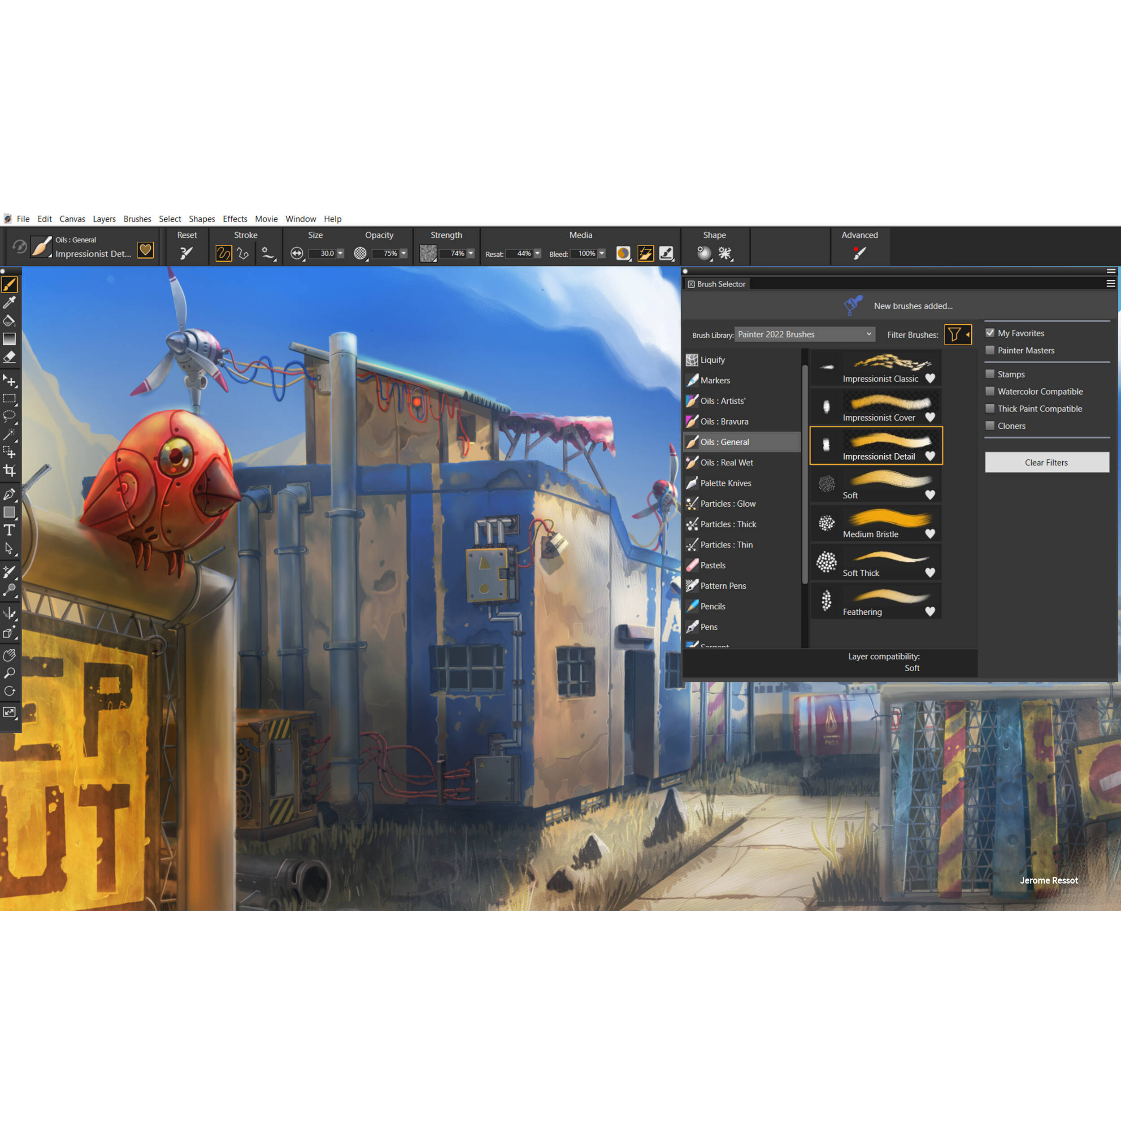Open the Window menu
The width and height of the screenshot is (1121, 1121).
(x=300, y=219)
